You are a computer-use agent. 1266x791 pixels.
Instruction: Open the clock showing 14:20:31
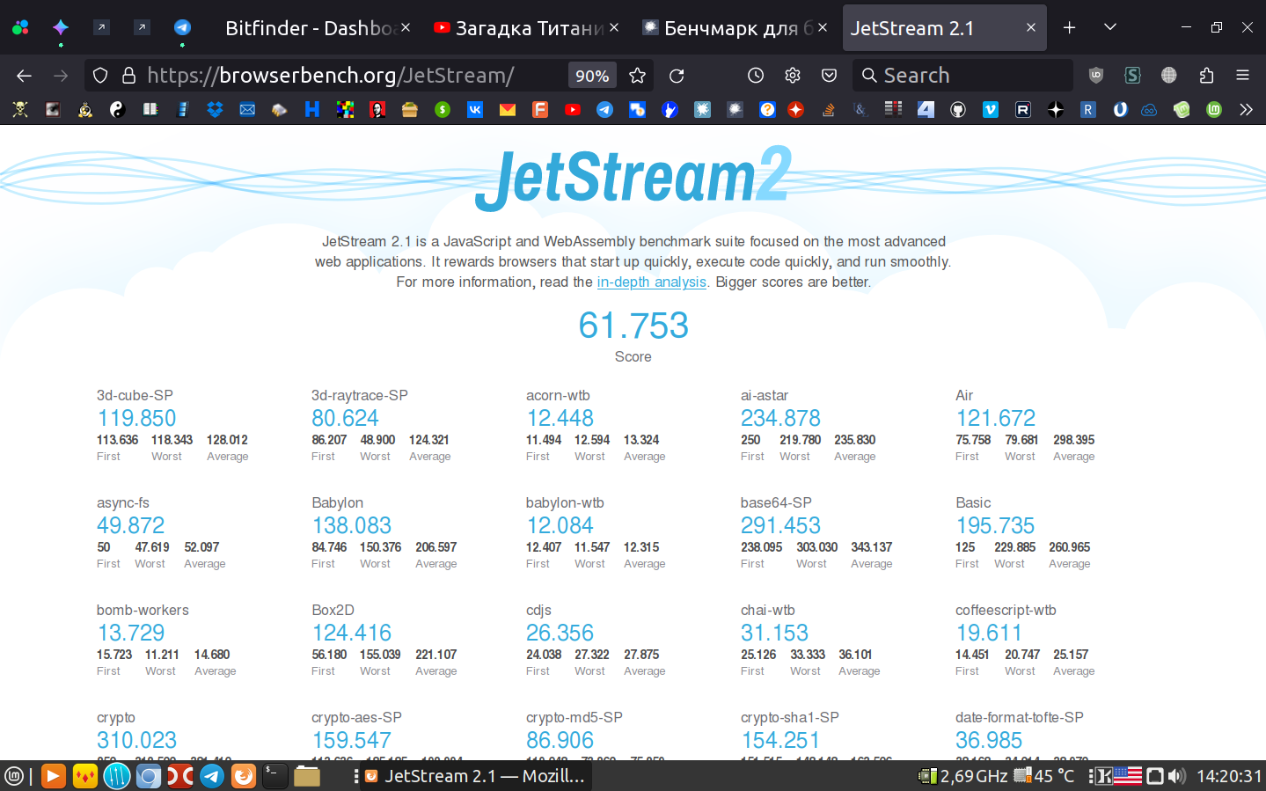[x=1229, y=776]
